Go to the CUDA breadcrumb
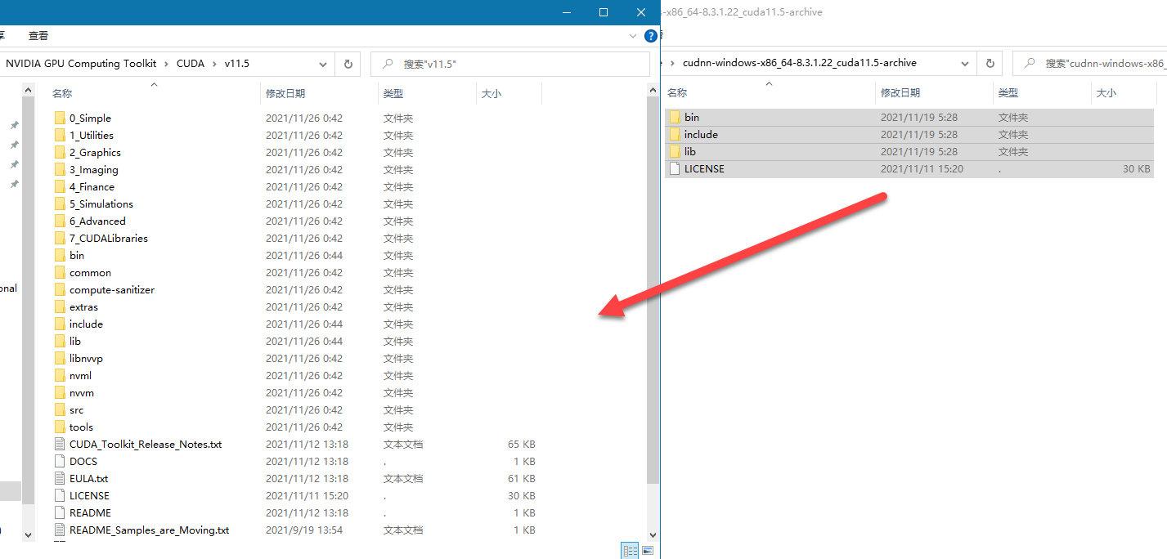The height and width of the screenshot is (559, 1167). pyautogui.click(x=191, y=64)
